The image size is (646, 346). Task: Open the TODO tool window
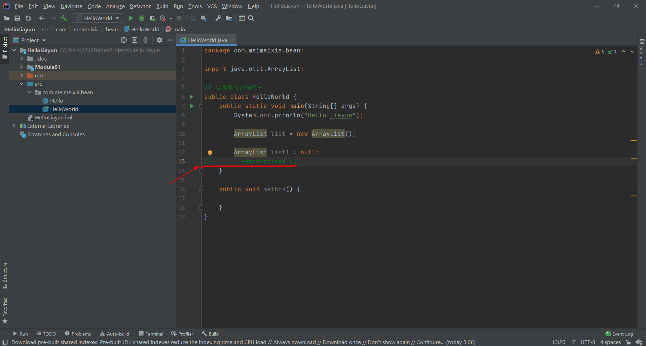click(46, 334)
